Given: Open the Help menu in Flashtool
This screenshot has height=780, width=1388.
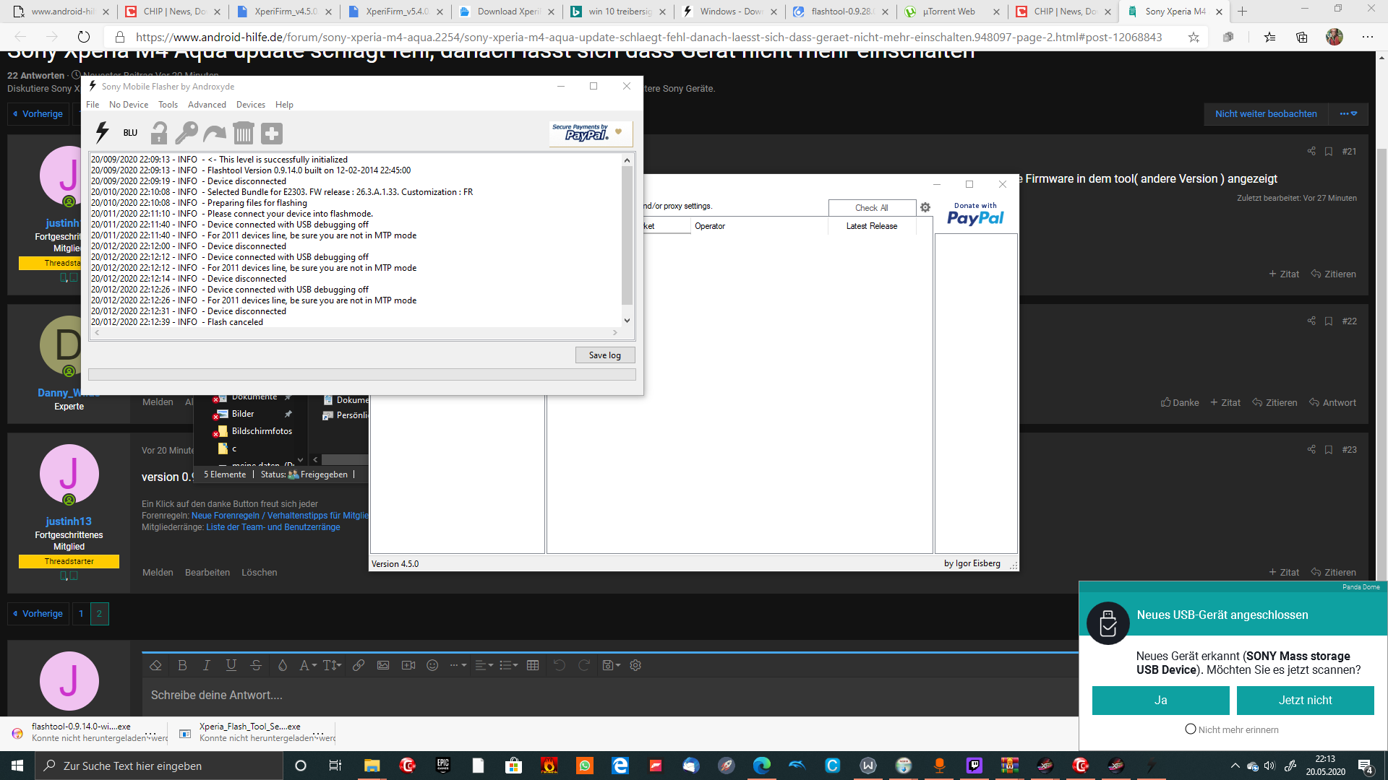Looking at the screenshot, I should point(284,105).
